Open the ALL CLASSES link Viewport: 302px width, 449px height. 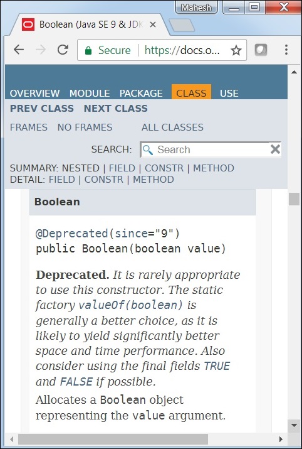tap(172, 127)
